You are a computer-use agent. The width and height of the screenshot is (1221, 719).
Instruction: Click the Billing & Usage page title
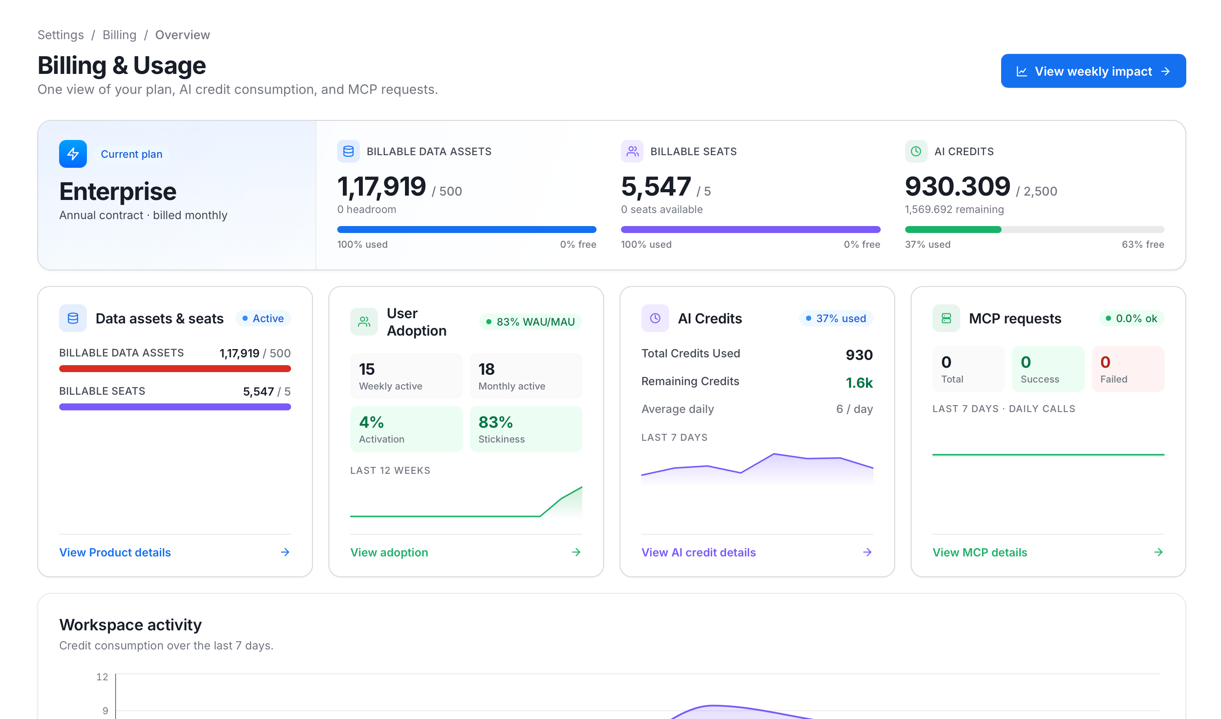(x=122, y=66)
